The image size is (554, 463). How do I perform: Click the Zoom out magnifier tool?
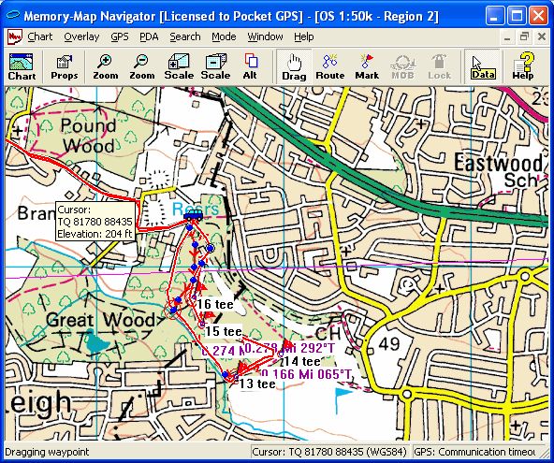coord(141,66)
